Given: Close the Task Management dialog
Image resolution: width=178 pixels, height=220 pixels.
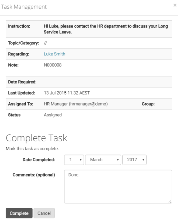Looking at the screenshot, I should 175,5.
